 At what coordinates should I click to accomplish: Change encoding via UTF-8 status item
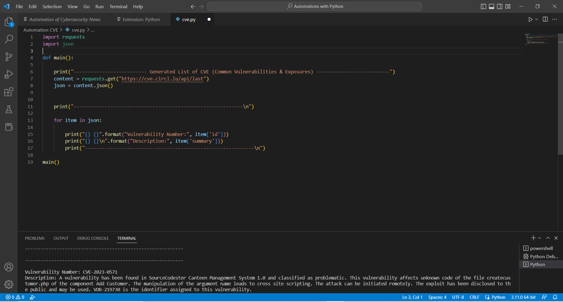point(458,297)
